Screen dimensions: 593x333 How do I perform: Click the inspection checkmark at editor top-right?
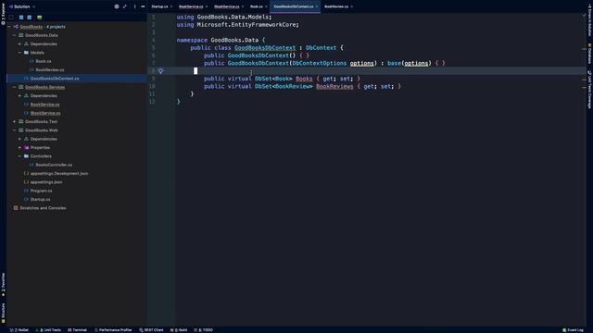(584, 16)
